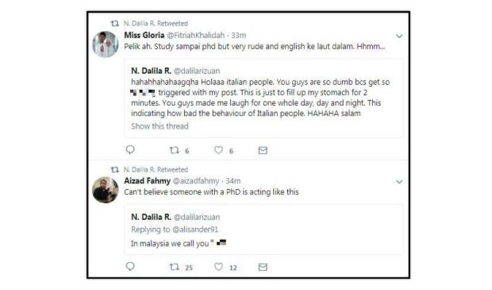Like Miss Gloria's tweet with heart icon
492x290 pixels.
218,150
